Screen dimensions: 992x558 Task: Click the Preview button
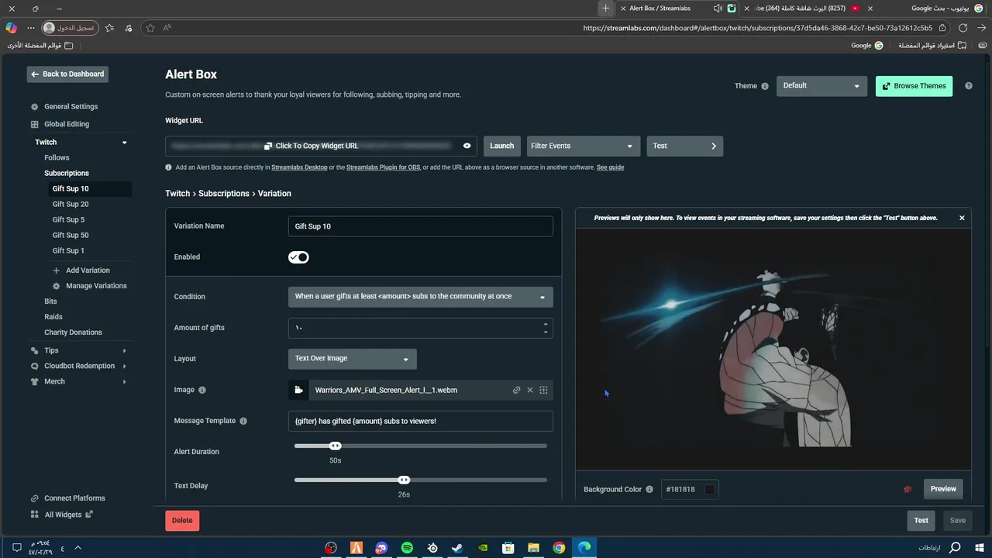click(943, 489)
